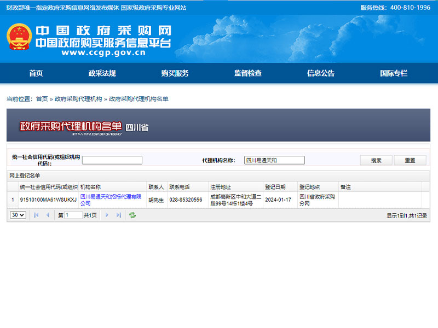The height and width of the screenshot is (328, 438).
Task: Open the 购买服务 menu
Action: tap(176, 73)
